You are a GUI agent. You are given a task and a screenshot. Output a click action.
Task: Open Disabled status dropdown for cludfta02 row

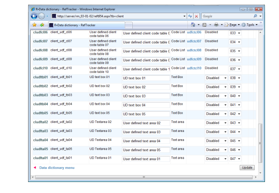[216, 123]
